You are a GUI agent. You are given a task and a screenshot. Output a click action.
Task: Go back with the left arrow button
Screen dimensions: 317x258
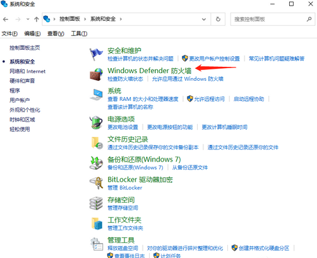coord(6,20)
